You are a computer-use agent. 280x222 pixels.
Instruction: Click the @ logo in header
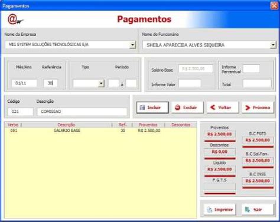(x=15, y=19)
